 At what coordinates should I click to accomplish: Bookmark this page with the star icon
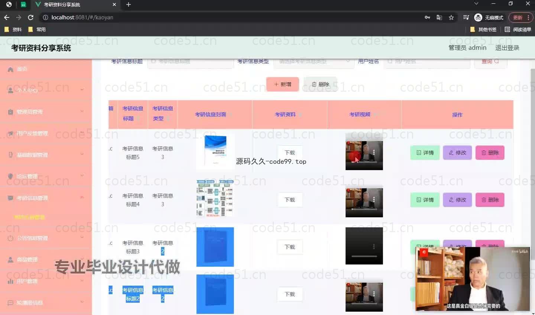(451, 17)
